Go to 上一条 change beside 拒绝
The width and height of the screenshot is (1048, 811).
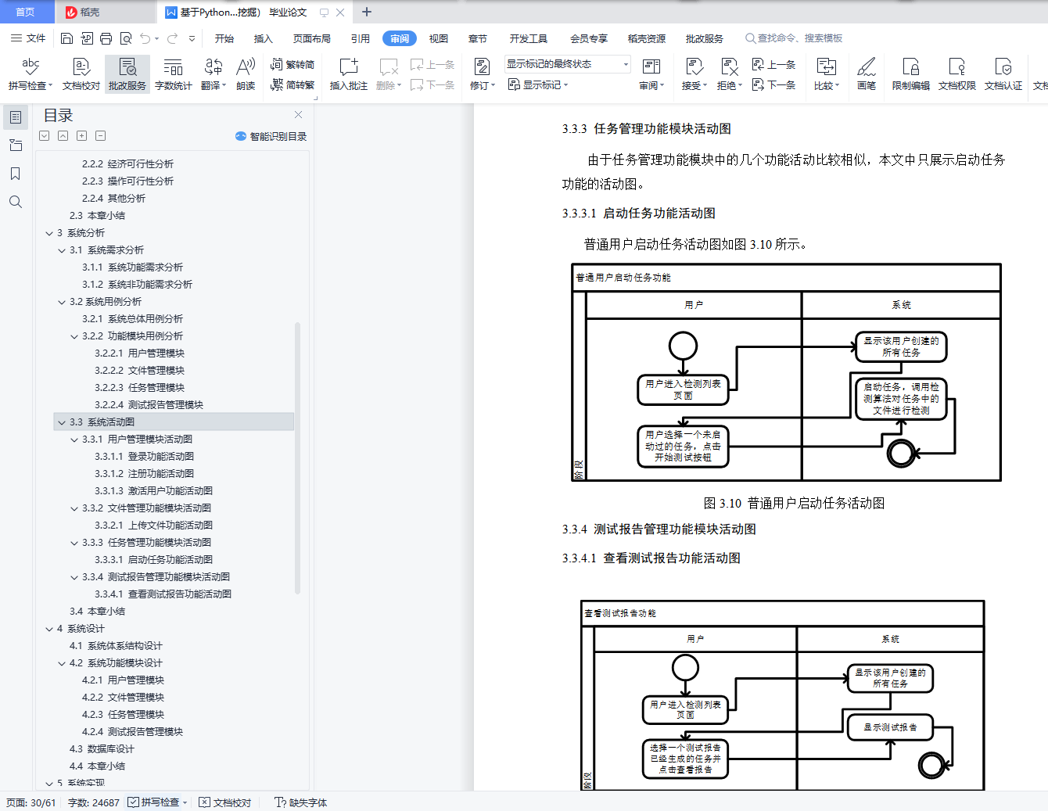tap(773, 65)
